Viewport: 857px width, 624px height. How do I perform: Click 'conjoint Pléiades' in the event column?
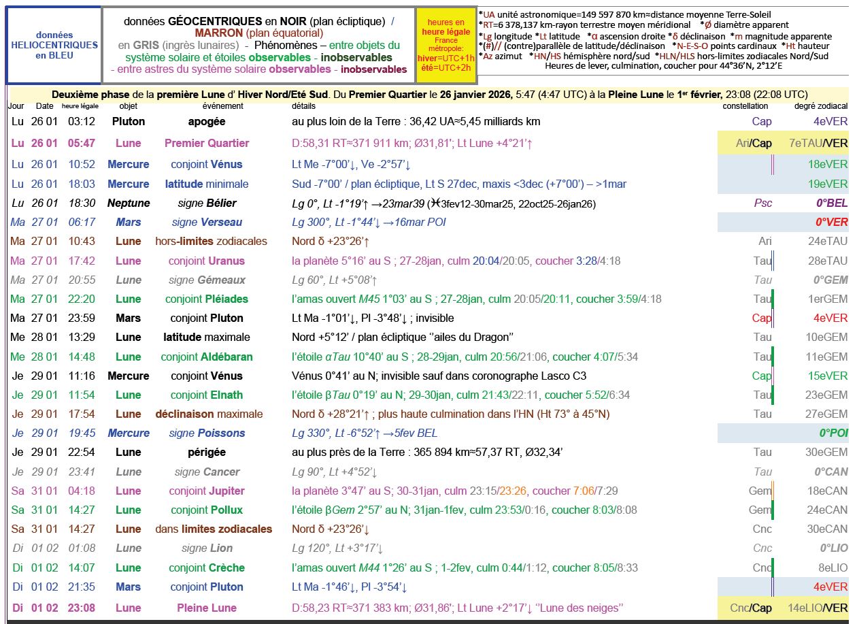207,299
